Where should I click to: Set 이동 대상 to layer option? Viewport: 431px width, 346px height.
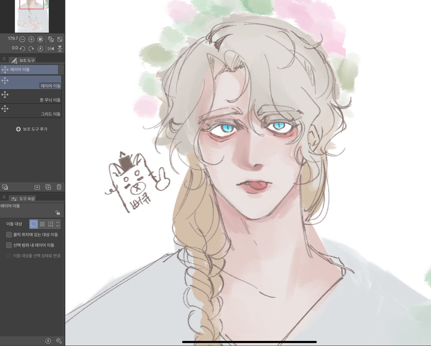33,224
